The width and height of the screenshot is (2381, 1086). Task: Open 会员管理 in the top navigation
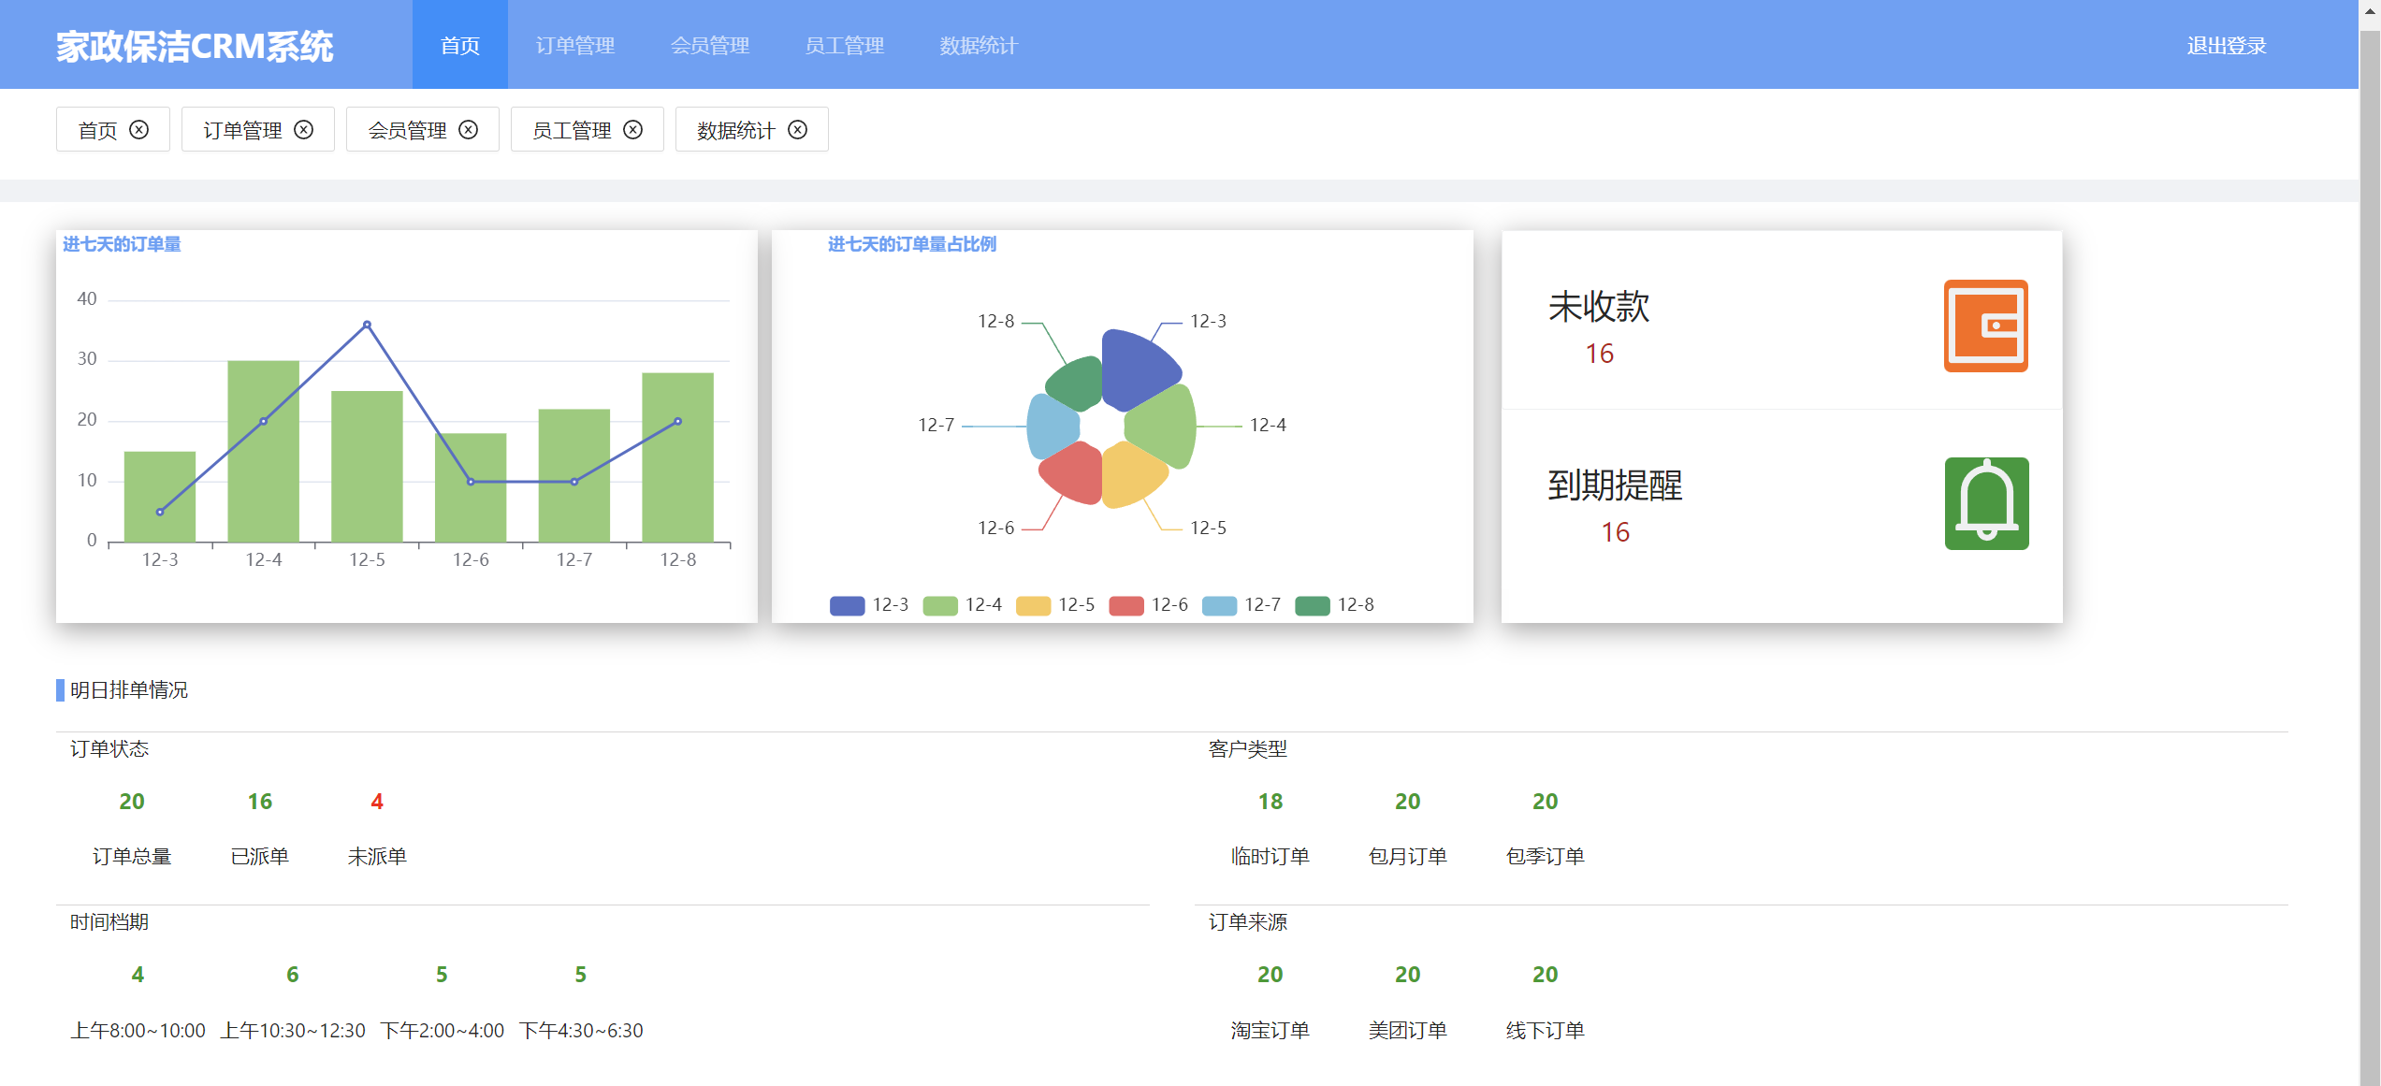(710, 45)
